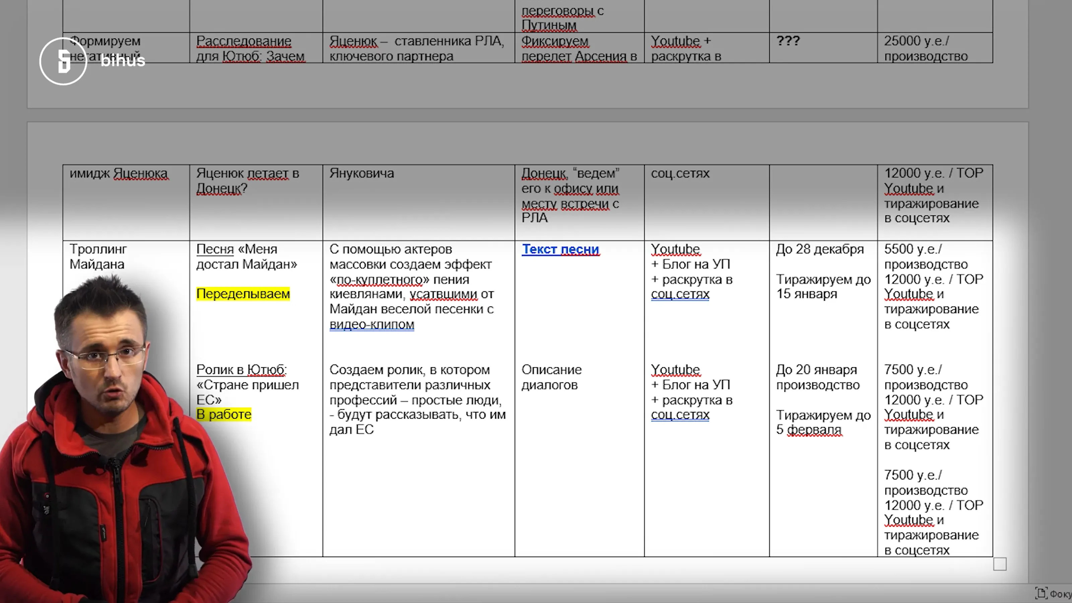Click the Focus mode icon in the status bar
The height and width of the screenshot is (603, 1072).
[1041, 593]
